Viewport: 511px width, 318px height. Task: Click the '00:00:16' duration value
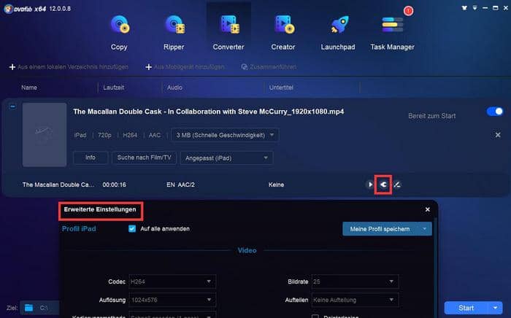coord(114,185)
